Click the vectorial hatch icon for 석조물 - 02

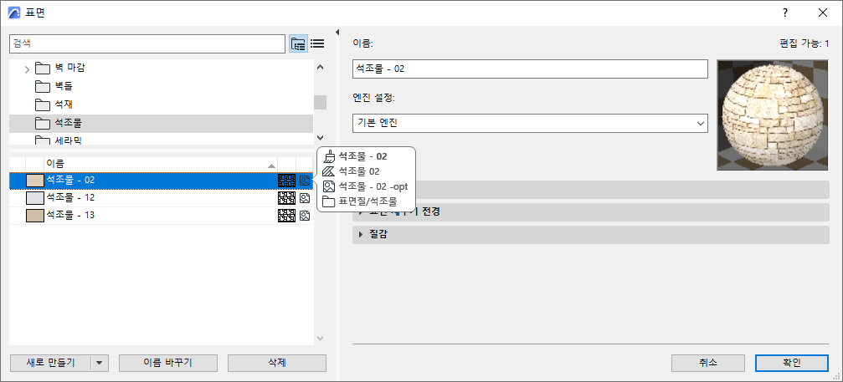(x=286, y=181)
